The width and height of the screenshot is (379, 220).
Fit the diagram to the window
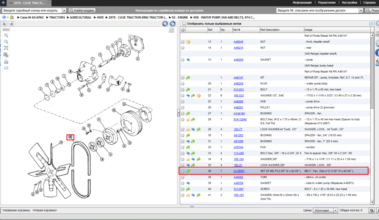pyautogui.click(x=6, y=48)
